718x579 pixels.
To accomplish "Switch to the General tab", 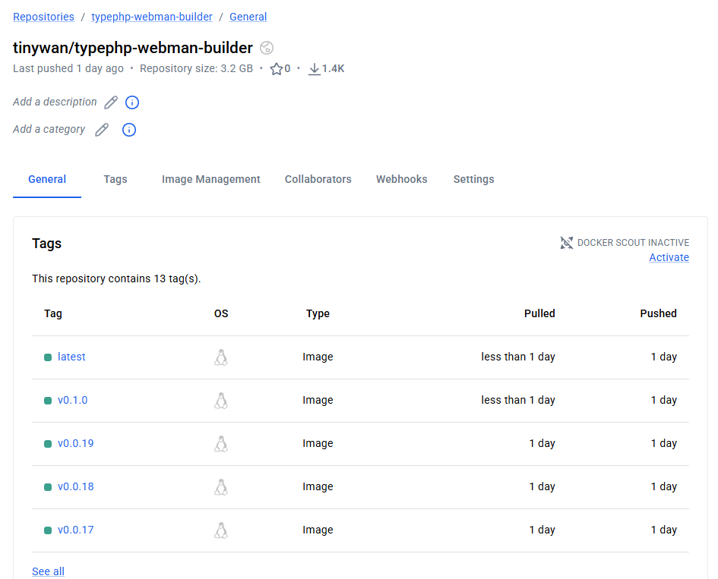I will 47,179.
